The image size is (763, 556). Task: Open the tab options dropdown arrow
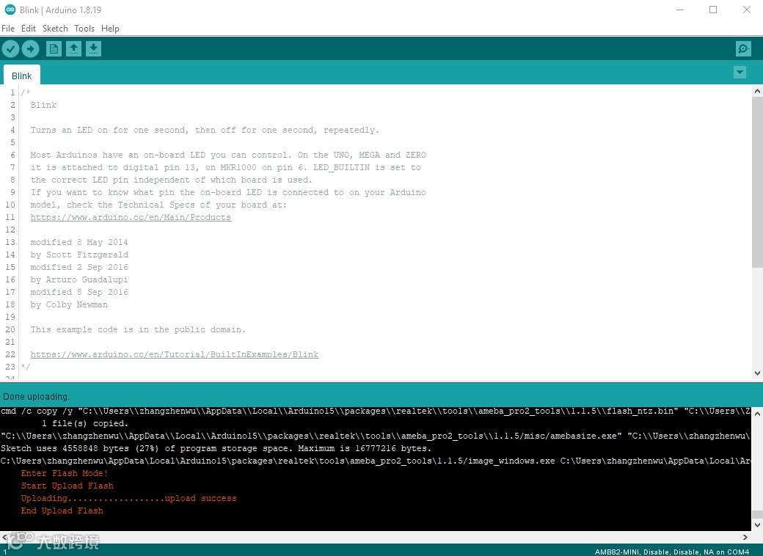coord(740,73)
